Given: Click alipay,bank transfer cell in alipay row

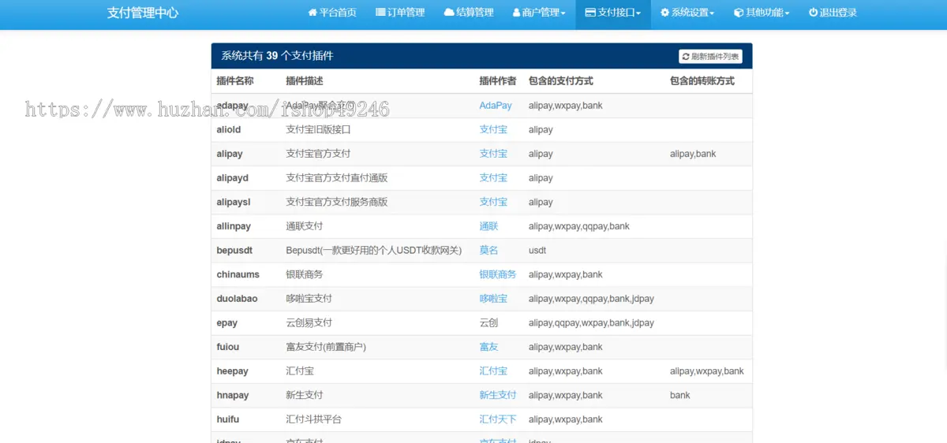Looking at the screenshot, I should coord(693,154).
